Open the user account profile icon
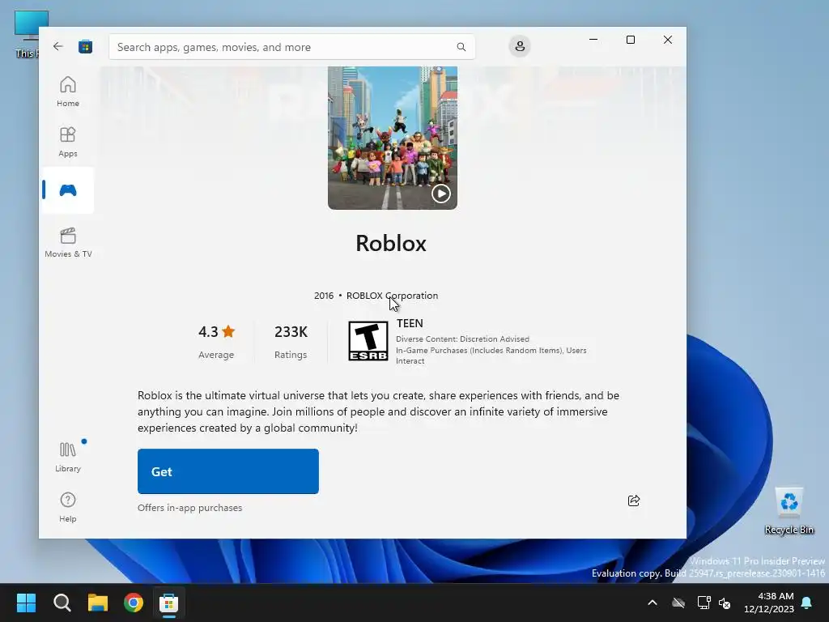This screenshot has width=829, height=622. (x=520, y=46)
